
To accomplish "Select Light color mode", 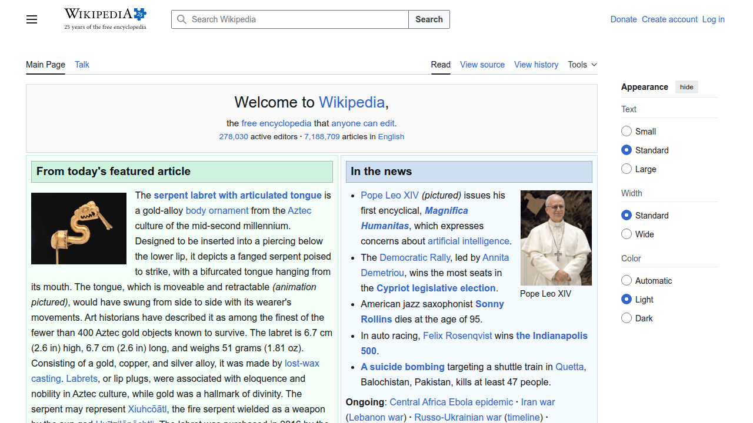I will [x=627, y=299].
